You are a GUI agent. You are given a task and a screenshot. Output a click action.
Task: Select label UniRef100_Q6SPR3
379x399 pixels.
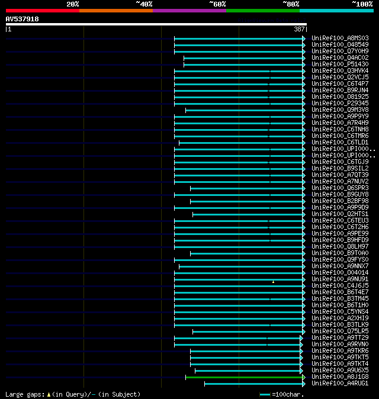[x=340, y=188]
